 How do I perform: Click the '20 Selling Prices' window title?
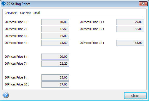click(x=19, y=4)
